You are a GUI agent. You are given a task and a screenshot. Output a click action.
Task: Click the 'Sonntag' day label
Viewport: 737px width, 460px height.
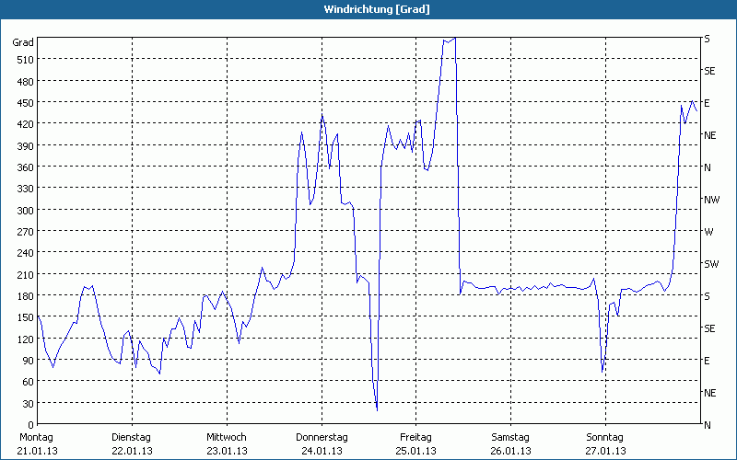(x=604, y=438)
